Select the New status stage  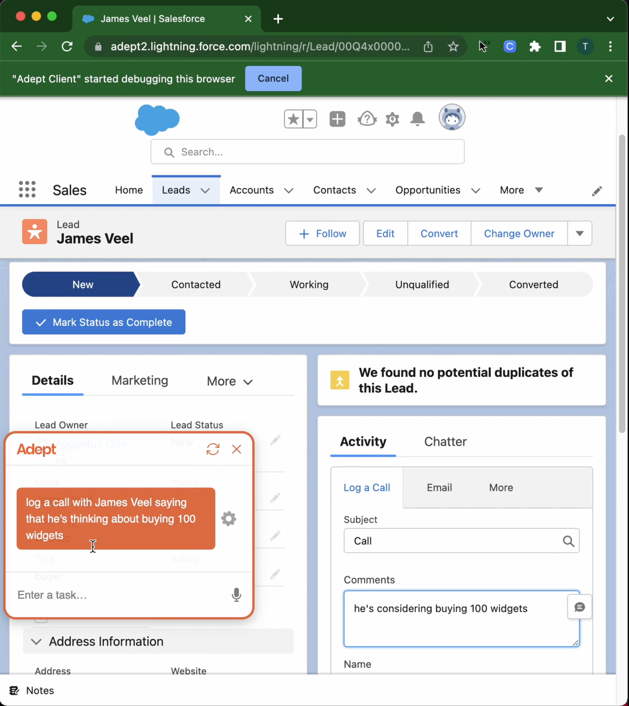pyautogui.click(x=81, y=284)
